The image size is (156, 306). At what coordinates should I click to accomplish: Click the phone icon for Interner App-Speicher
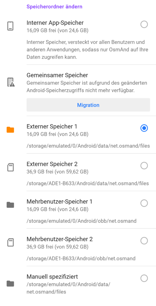10,26
